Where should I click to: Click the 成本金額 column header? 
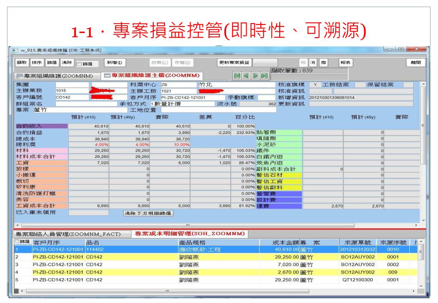coord(279,242)
